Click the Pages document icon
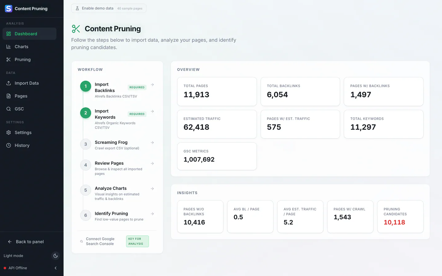Image resolution: width=442 pixels, height=276 pixels. click(9, 96)
